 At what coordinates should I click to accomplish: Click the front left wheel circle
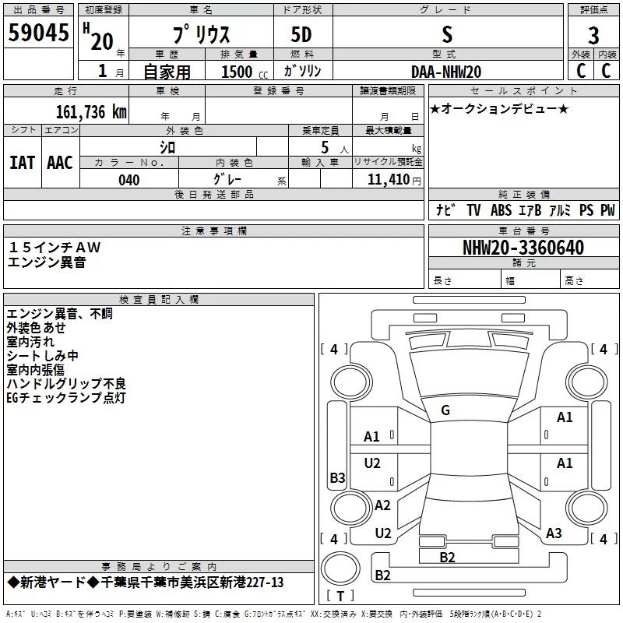[351, 382]
